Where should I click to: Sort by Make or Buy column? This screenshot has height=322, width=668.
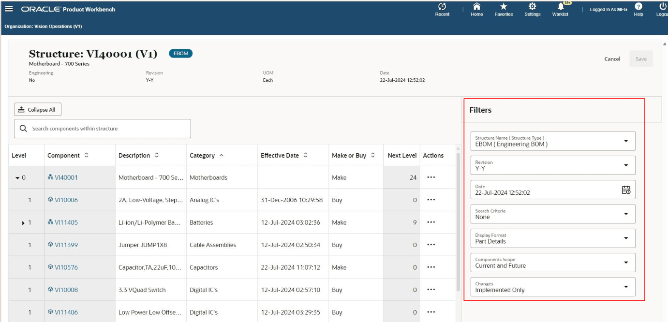(x=373, y=156)
